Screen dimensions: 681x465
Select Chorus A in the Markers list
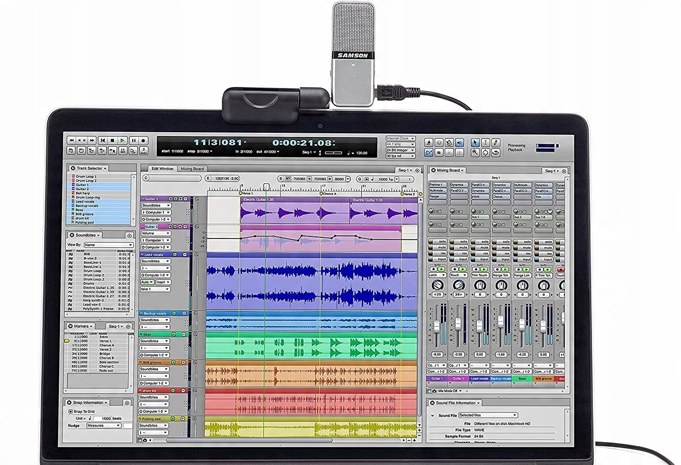point(106,345)
